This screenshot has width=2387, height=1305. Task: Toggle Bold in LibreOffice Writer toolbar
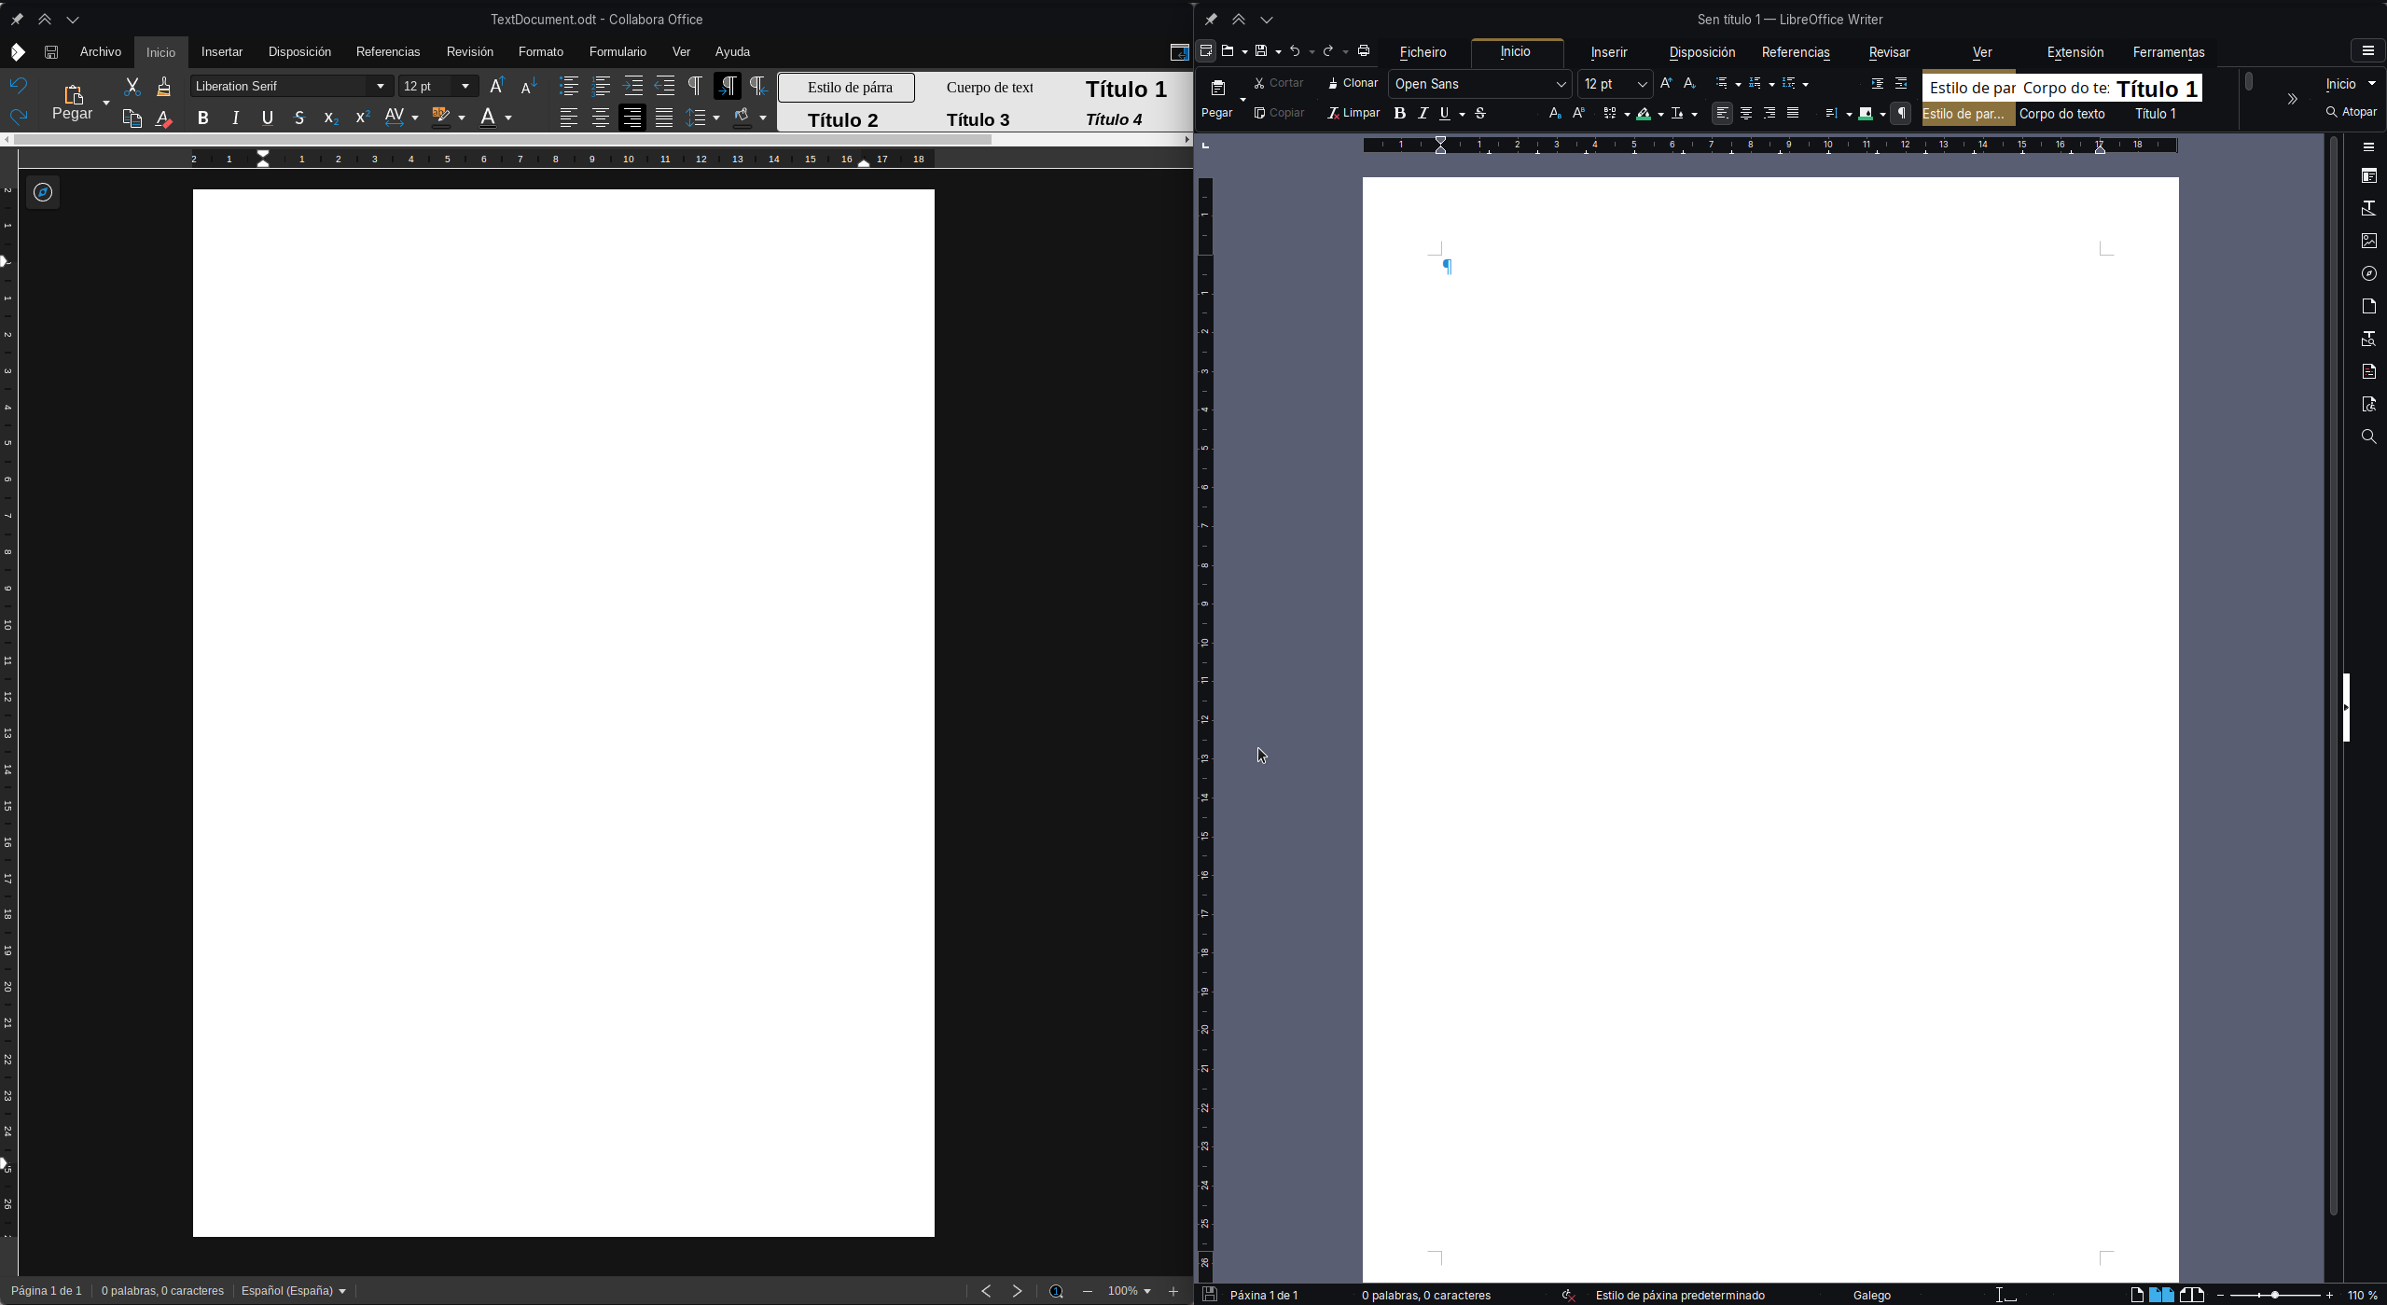(x=1399, y=113)
